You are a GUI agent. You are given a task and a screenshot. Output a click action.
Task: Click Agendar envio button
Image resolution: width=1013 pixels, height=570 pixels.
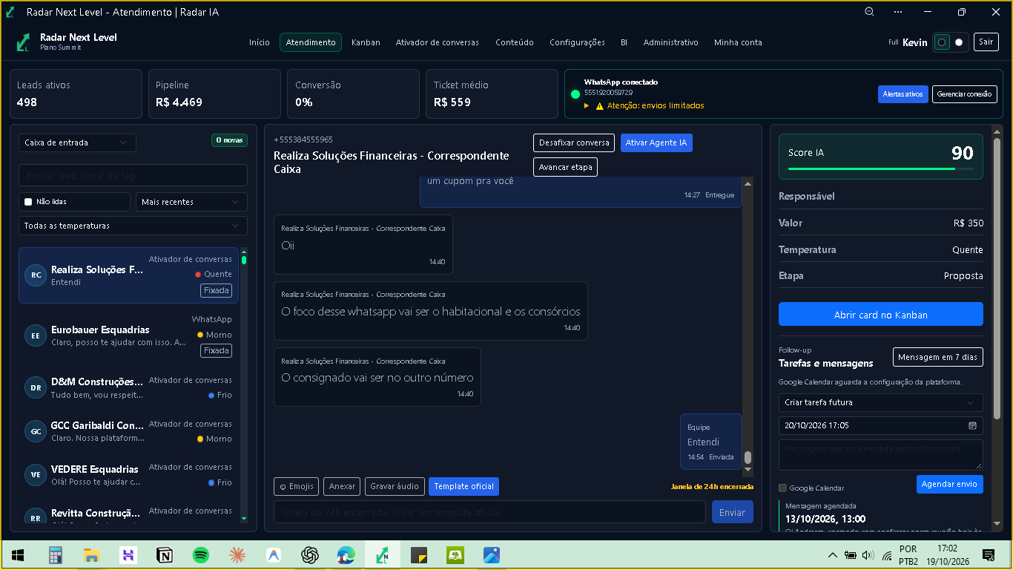949,484
